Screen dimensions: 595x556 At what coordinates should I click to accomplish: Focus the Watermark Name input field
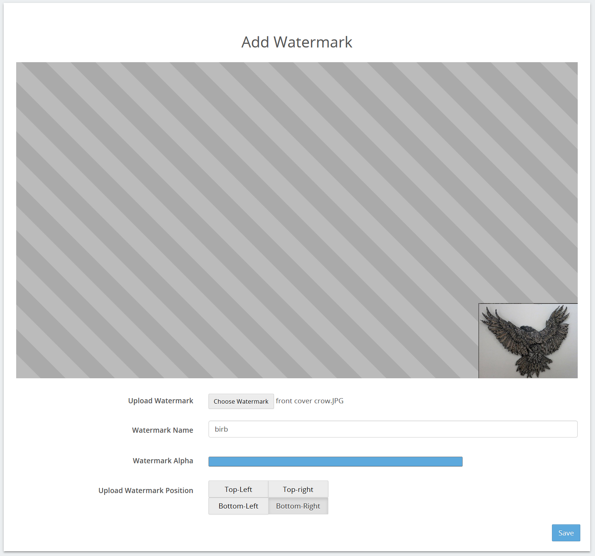coord(393,429)
